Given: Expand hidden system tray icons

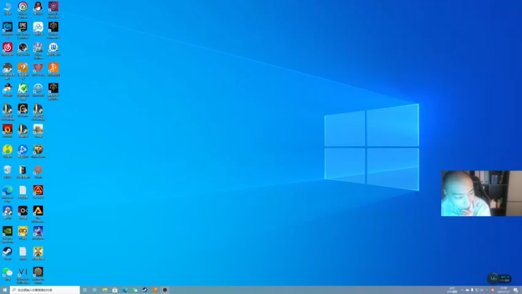Looking at the screenshot, I should click(x=462, y=290).
